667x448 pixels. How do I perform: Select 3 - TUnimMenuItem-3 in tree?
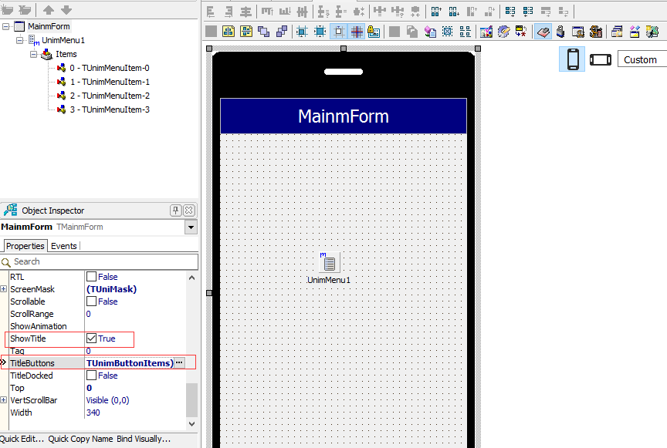point(110,109)
